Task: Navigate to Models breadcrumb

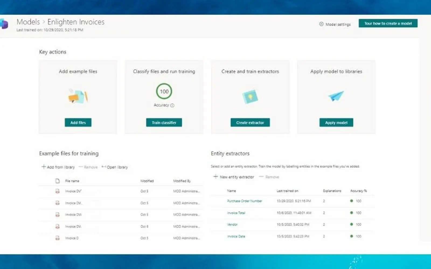Action: point(28,22)
